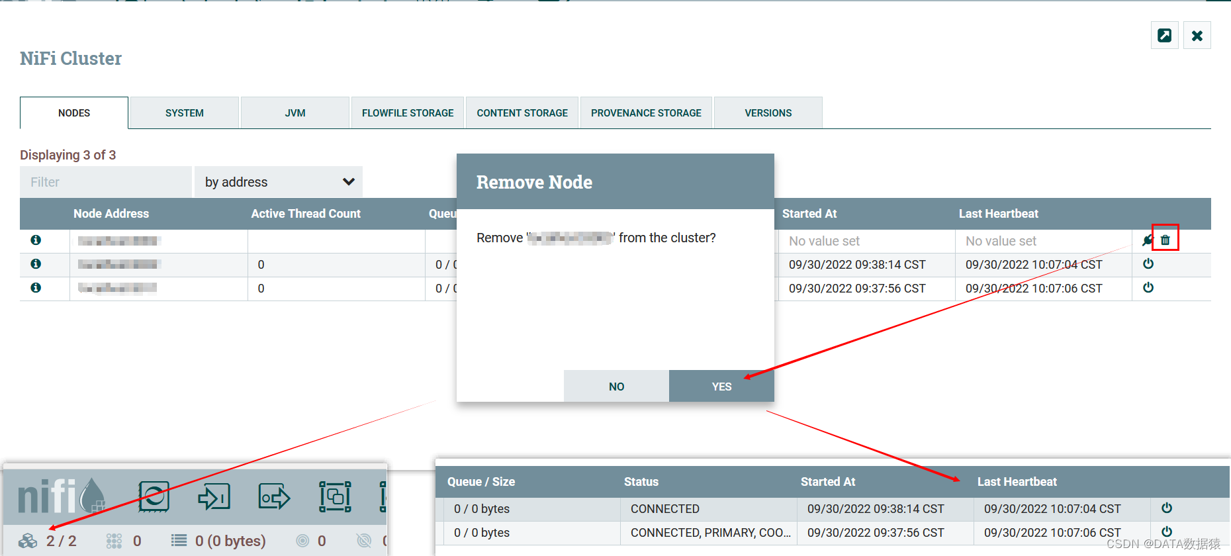Screen dimensions: 1231x556
Task: Select the Processor icon in the nifi toolbar
Action: [154, 496]
